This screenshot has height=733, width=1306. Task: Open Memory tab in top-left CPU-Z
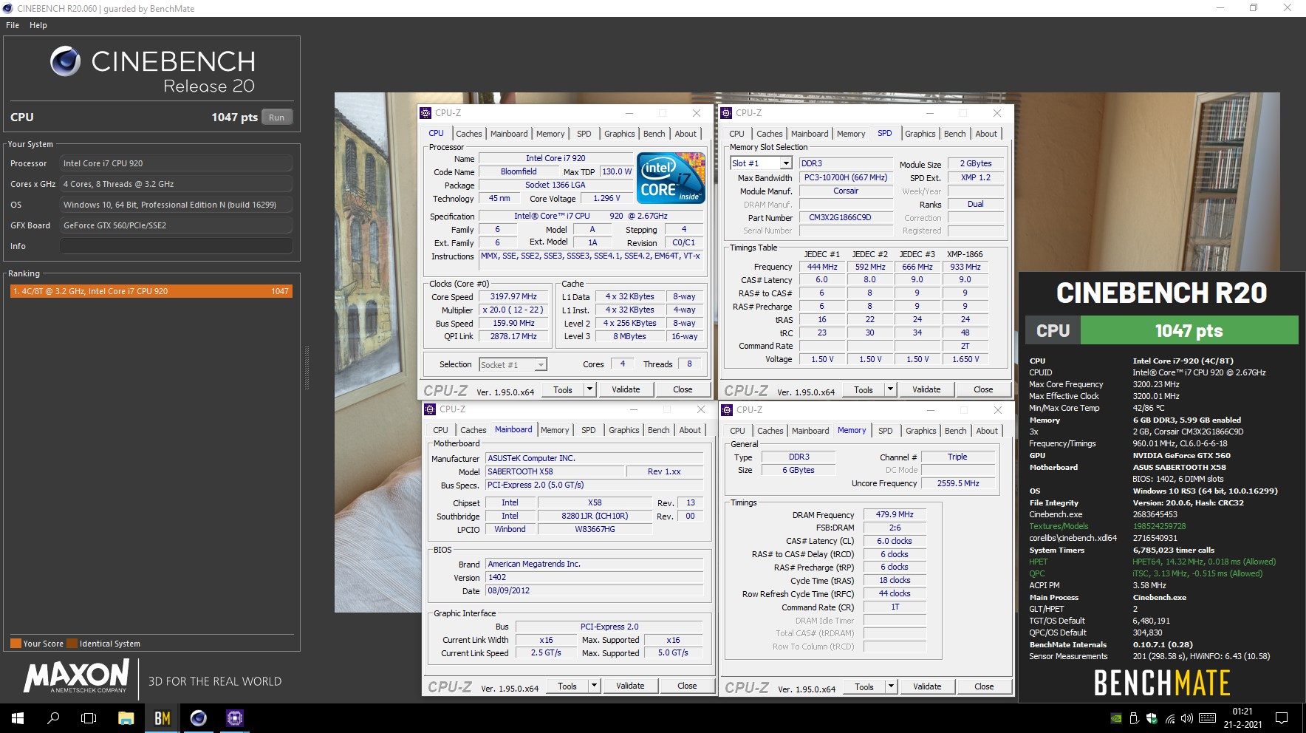pos(550,134)
